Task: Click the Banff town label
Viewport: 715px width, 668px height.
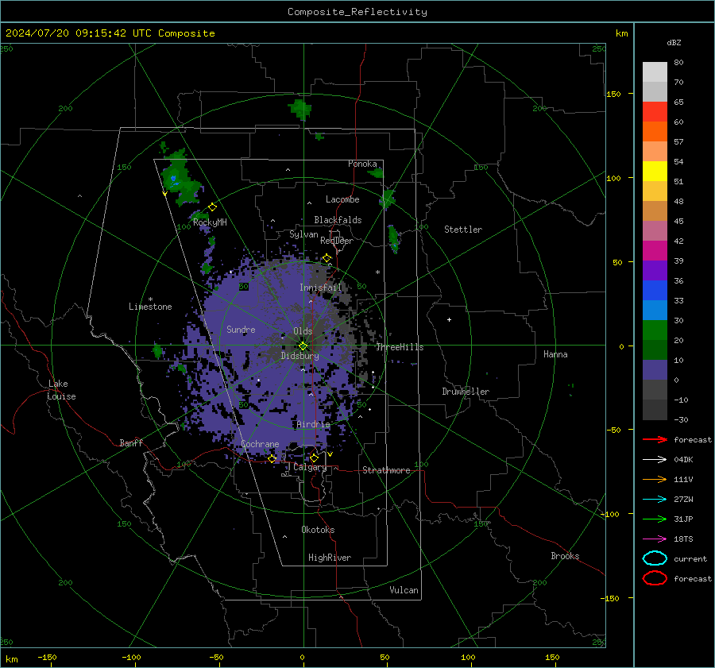Action: (x=131, y=443)
